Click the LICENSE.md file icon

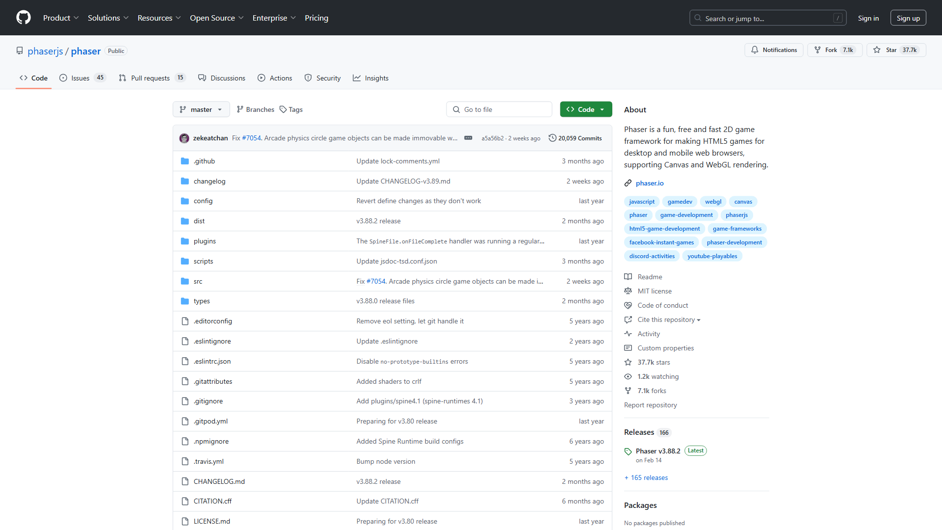(x=185, y=522)
